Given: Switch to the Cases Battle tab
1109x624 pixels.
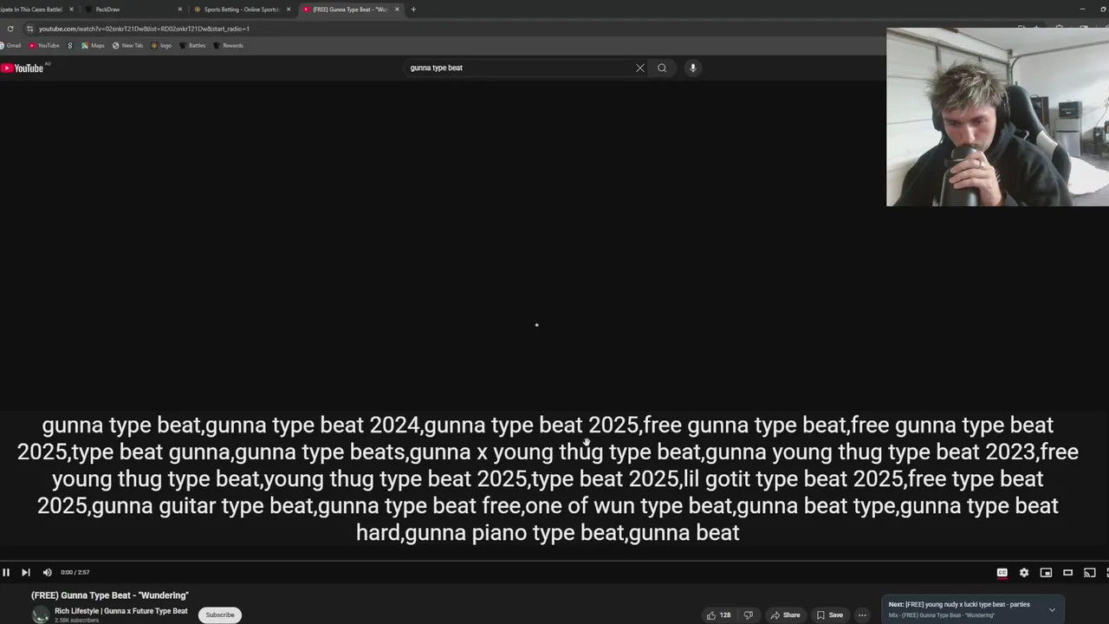Looking at the screenshot, I should pos(31,10).
